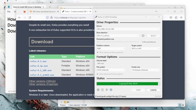Open the Firefox View pinned tab icon
The image size is (196, 110).
[24, 12]
